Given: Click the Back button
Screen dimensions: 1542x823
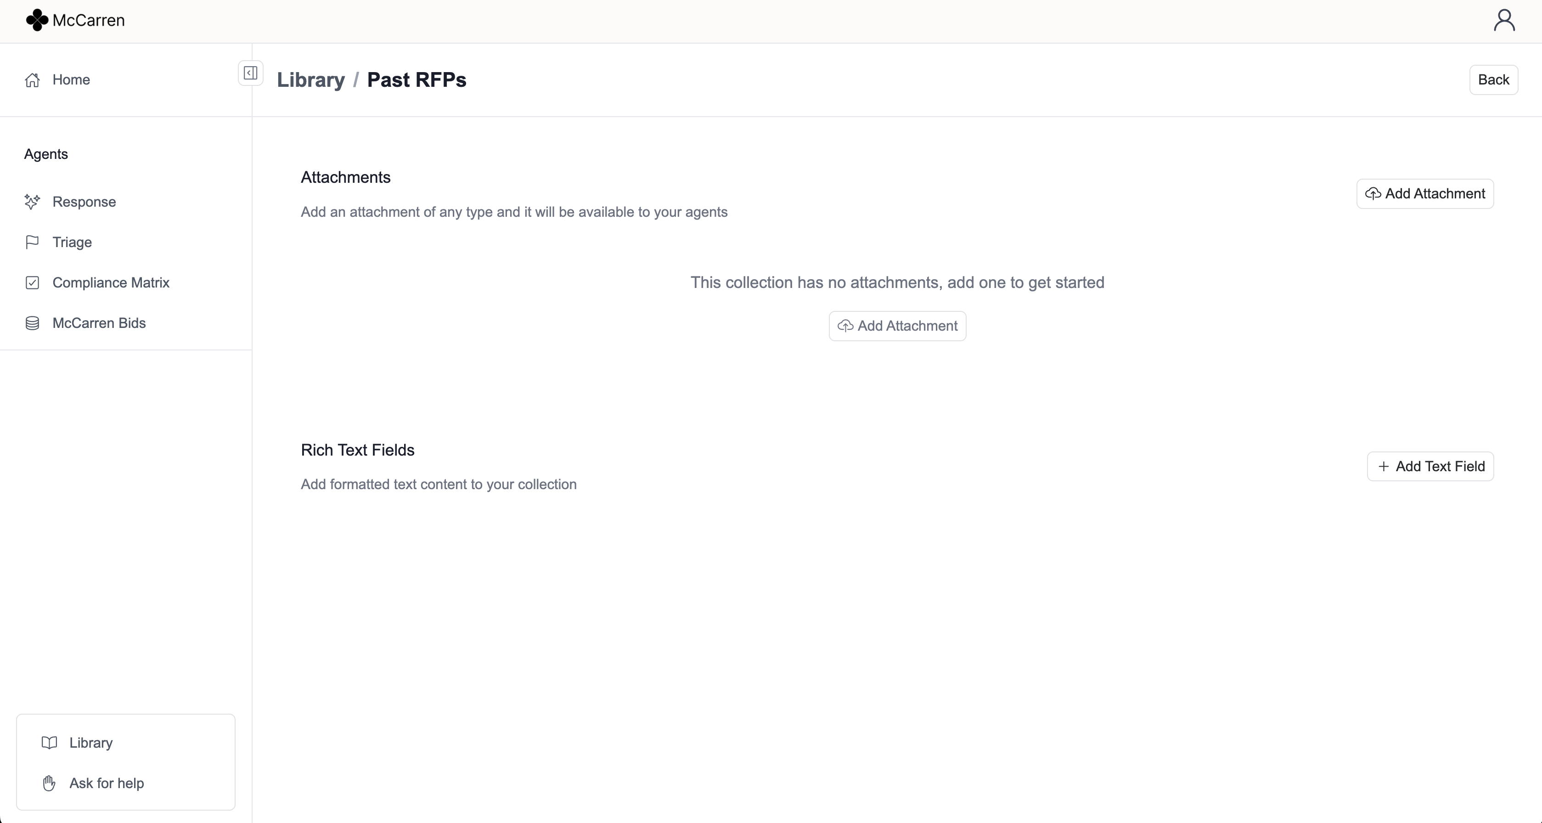Looking at the screenshot, I should (1493, 79).
